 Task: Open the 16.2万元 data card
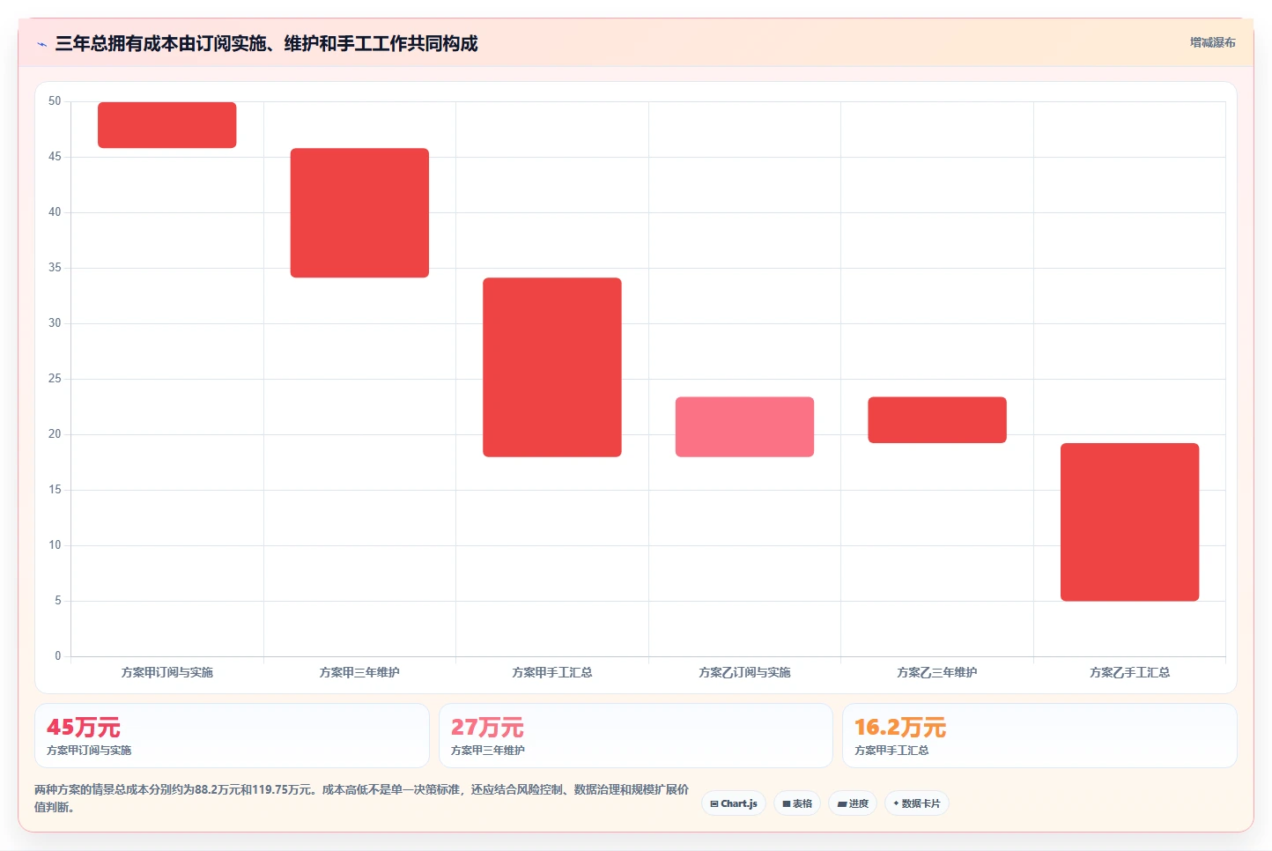[1039, 736]
